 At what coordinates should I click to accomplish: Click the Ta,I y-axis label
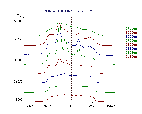pos(20,15)
